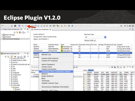The image size is (135, 101).
Task: Click the user profile icon in toolbar
Action: pyautogui.click(x=15, y=26)
